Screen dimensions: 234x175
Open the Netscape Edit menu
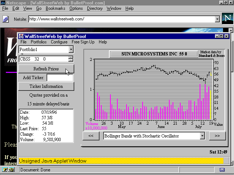(16, 8)
